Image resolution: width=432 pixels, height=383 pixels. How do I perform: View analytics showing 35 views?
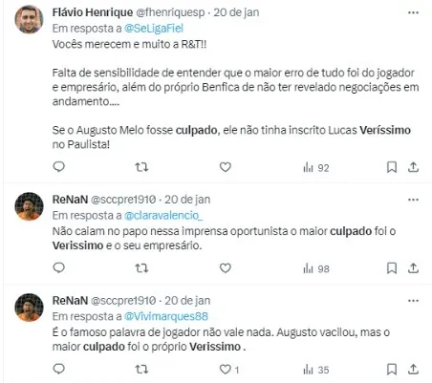[x=316, y=370]
